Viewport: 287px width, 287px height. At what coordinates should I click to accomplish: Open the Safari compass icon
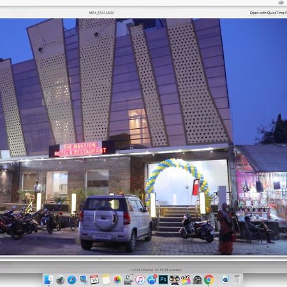tap(71, 280)
